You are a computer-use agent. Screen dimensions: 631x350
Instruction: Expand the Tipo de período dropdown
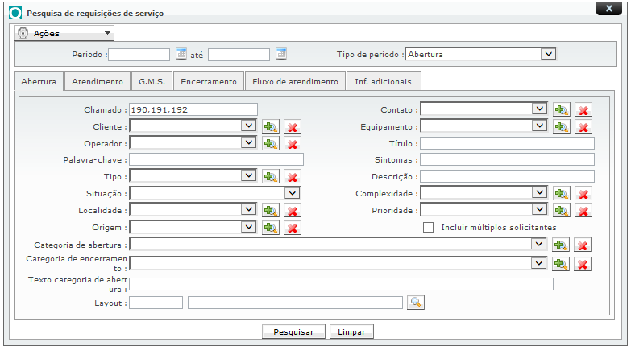pyautogui.click(x=548, y=54)
